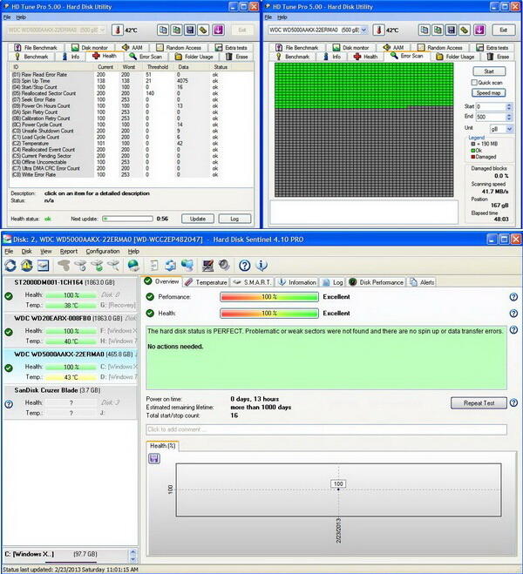Click the Exit button in the right HD Tune window

[504, 30]
